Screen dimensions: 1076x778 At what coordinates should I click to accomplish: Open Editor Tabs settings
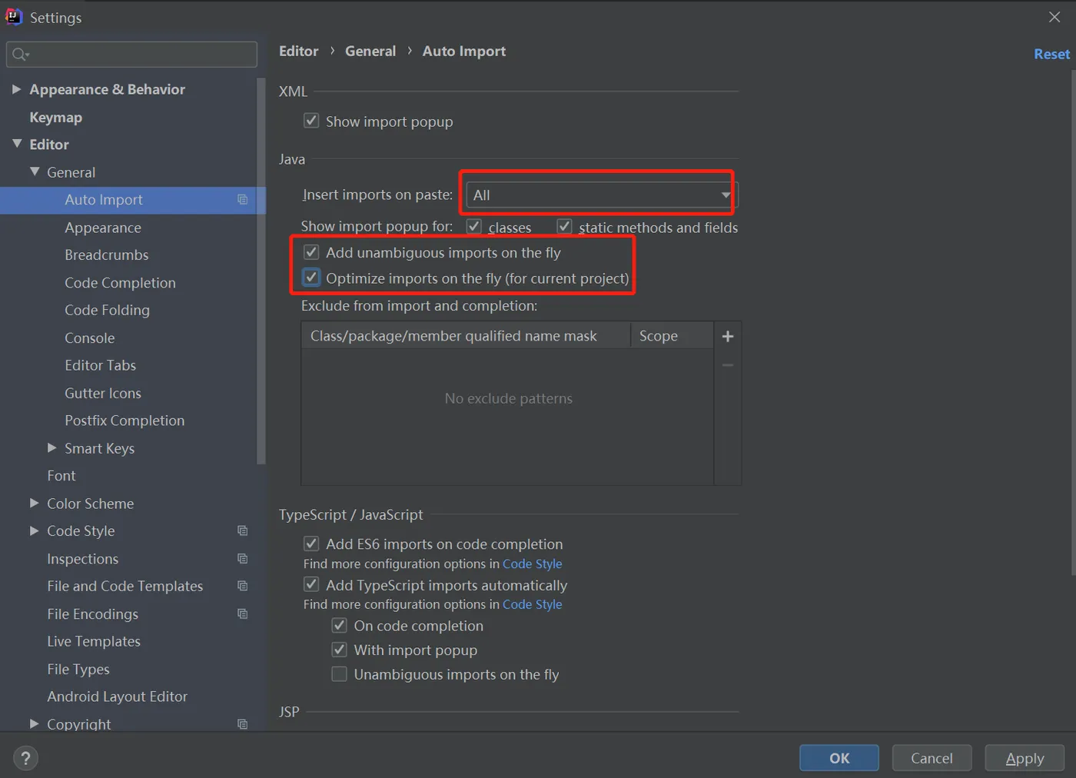100,366
